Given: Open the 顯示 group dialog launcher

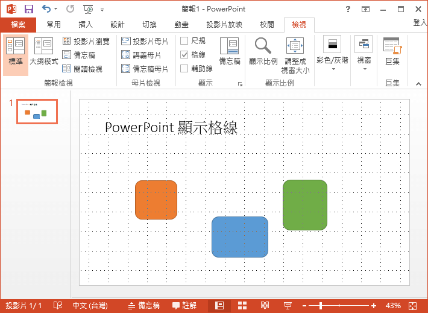Looking at the screenshot, I should click(240, 84).
